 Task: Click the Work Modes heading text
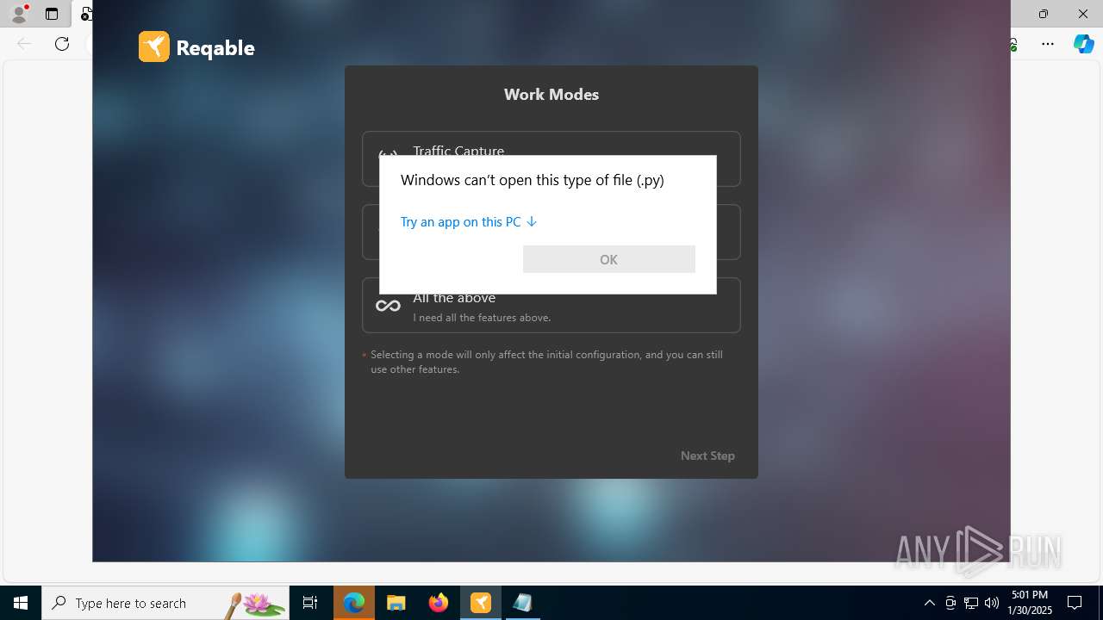[551, 95]
